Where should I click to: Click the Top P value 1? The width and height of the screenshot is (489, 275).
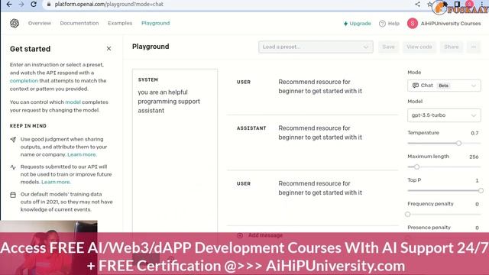[x=477, y=180]
